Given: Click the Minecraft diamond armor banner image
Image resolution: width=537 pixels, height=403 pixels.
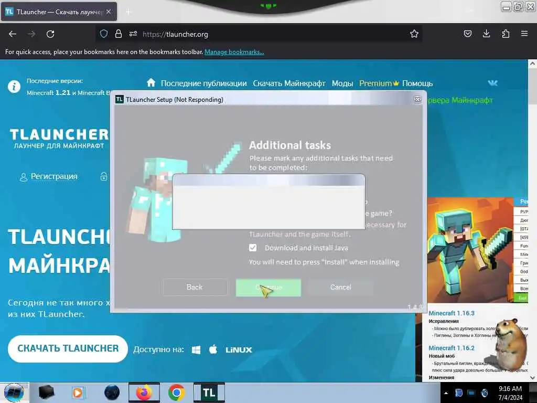Looking at the screenshot, I should 470,250.
